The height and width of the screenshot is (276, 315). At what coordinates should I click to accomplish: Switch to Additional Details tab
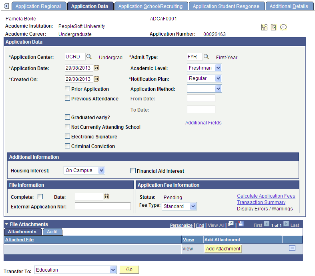(x=289, y=6)
